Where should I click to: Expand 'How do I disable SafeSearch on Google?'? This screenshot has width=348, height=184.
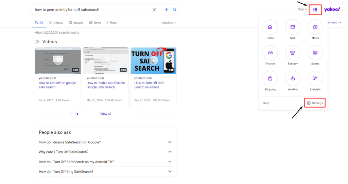(x=106, y=142)
